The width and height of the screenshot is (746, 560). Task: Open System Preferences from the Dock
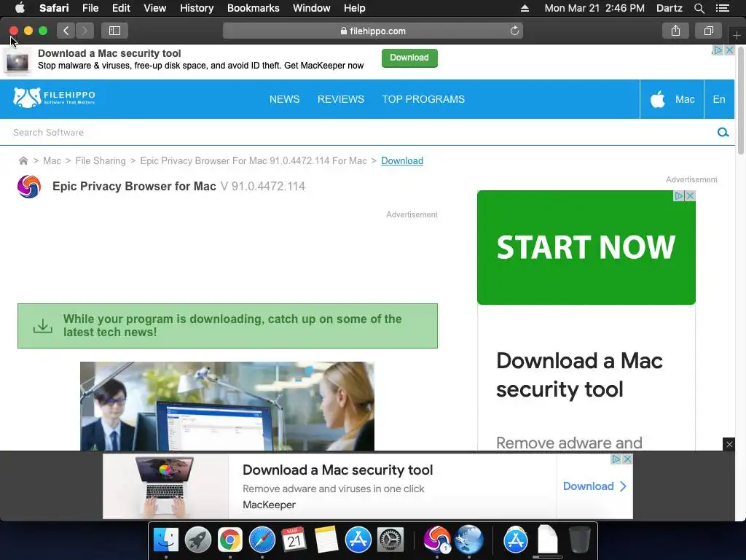click(390, 540)
